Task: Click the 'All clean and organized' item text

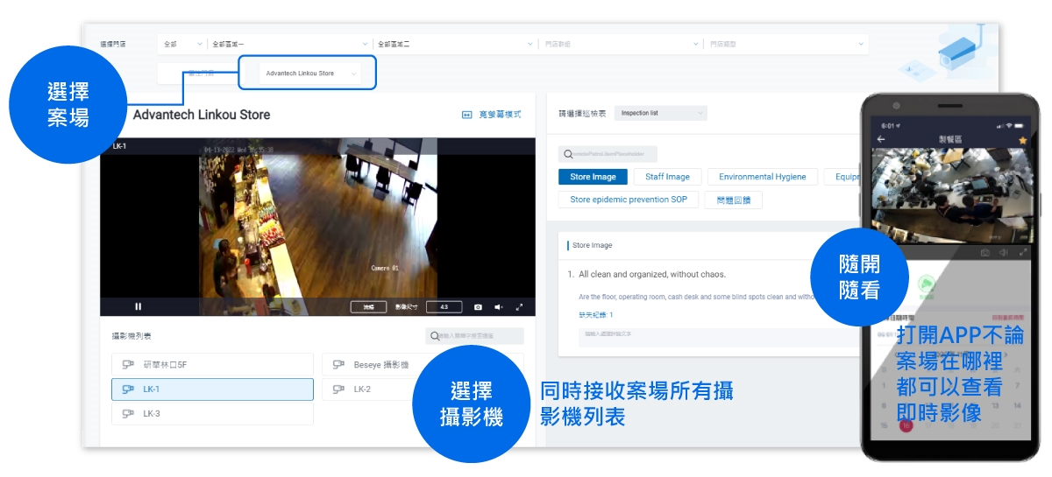Action: click(652, 274)
